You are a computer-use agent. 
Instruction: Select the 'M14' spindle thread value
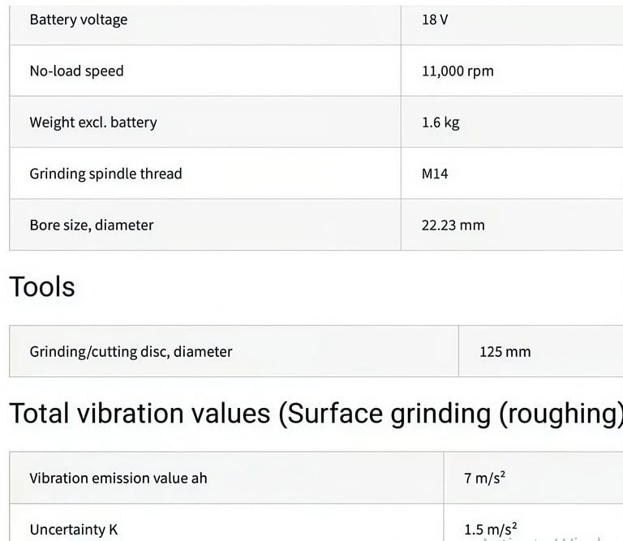click(435, 174)
